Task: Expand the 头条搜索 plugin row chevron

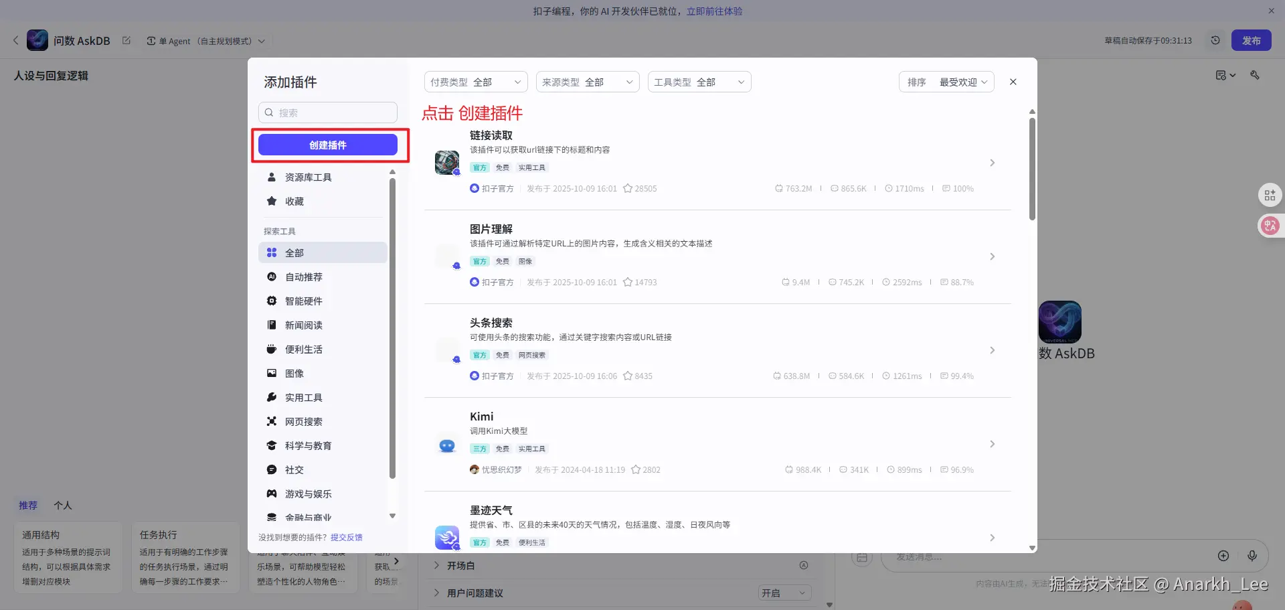Action: pos(993,350)
